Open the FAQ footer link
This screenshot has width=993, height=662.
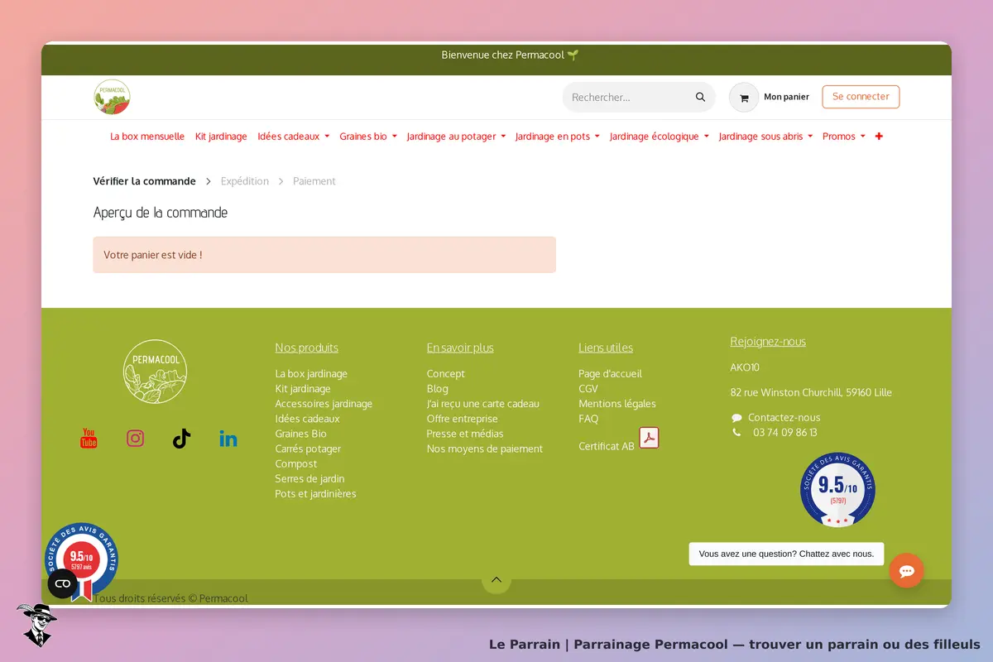pos(588,419)
